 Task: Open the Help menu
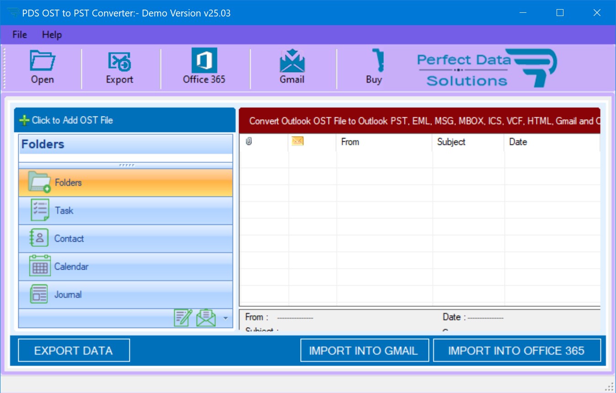click(x=52, y=35)
